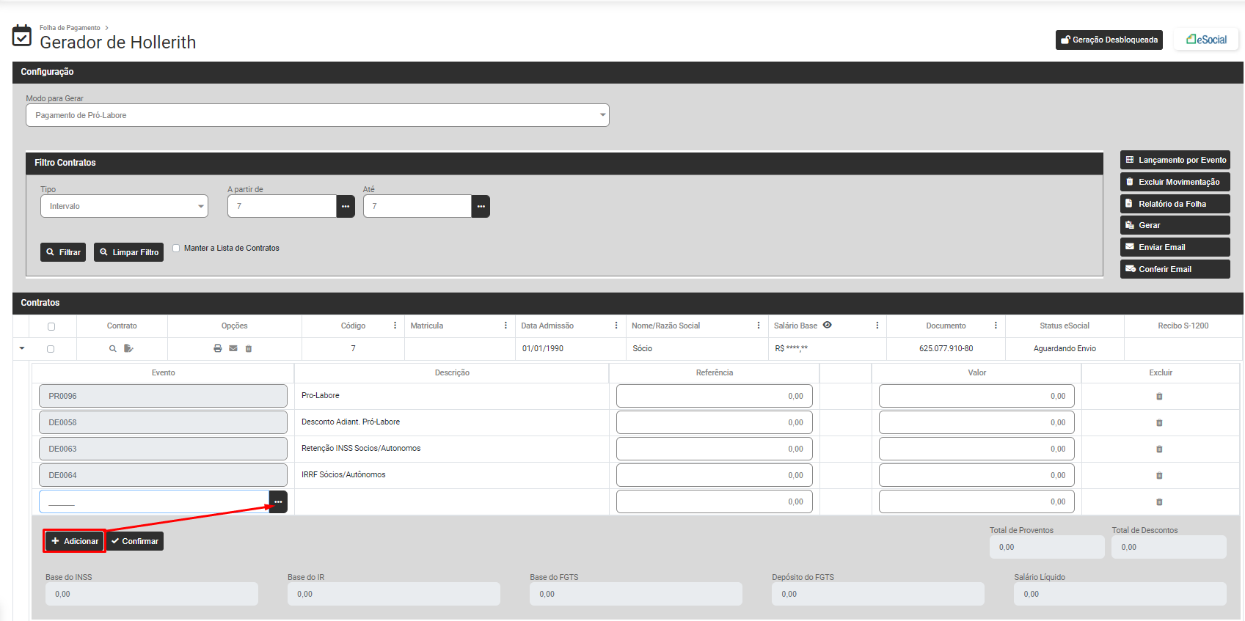Viewport: 1245px width, 621px height.
Task: Click the Pro-Labore Valor input field
Action: (x=976, y=396)
